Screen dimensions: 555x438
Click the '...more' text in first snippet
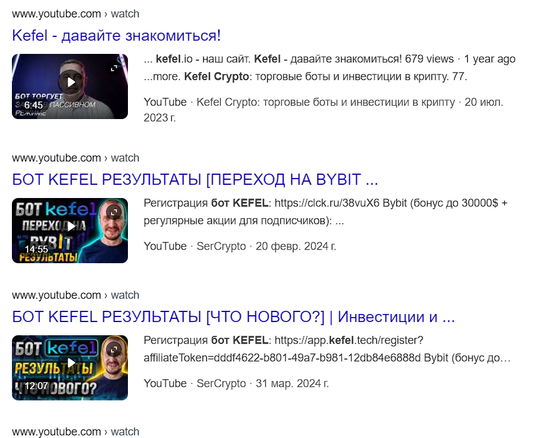(x=162, y=76)
